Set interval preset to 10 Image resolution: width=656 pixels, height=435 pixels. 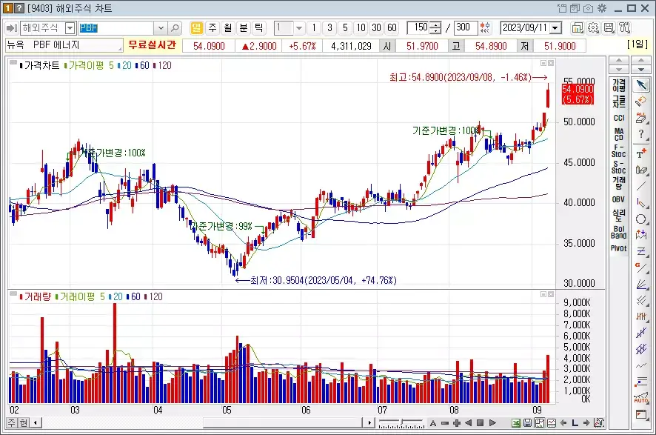pos(361,28)
